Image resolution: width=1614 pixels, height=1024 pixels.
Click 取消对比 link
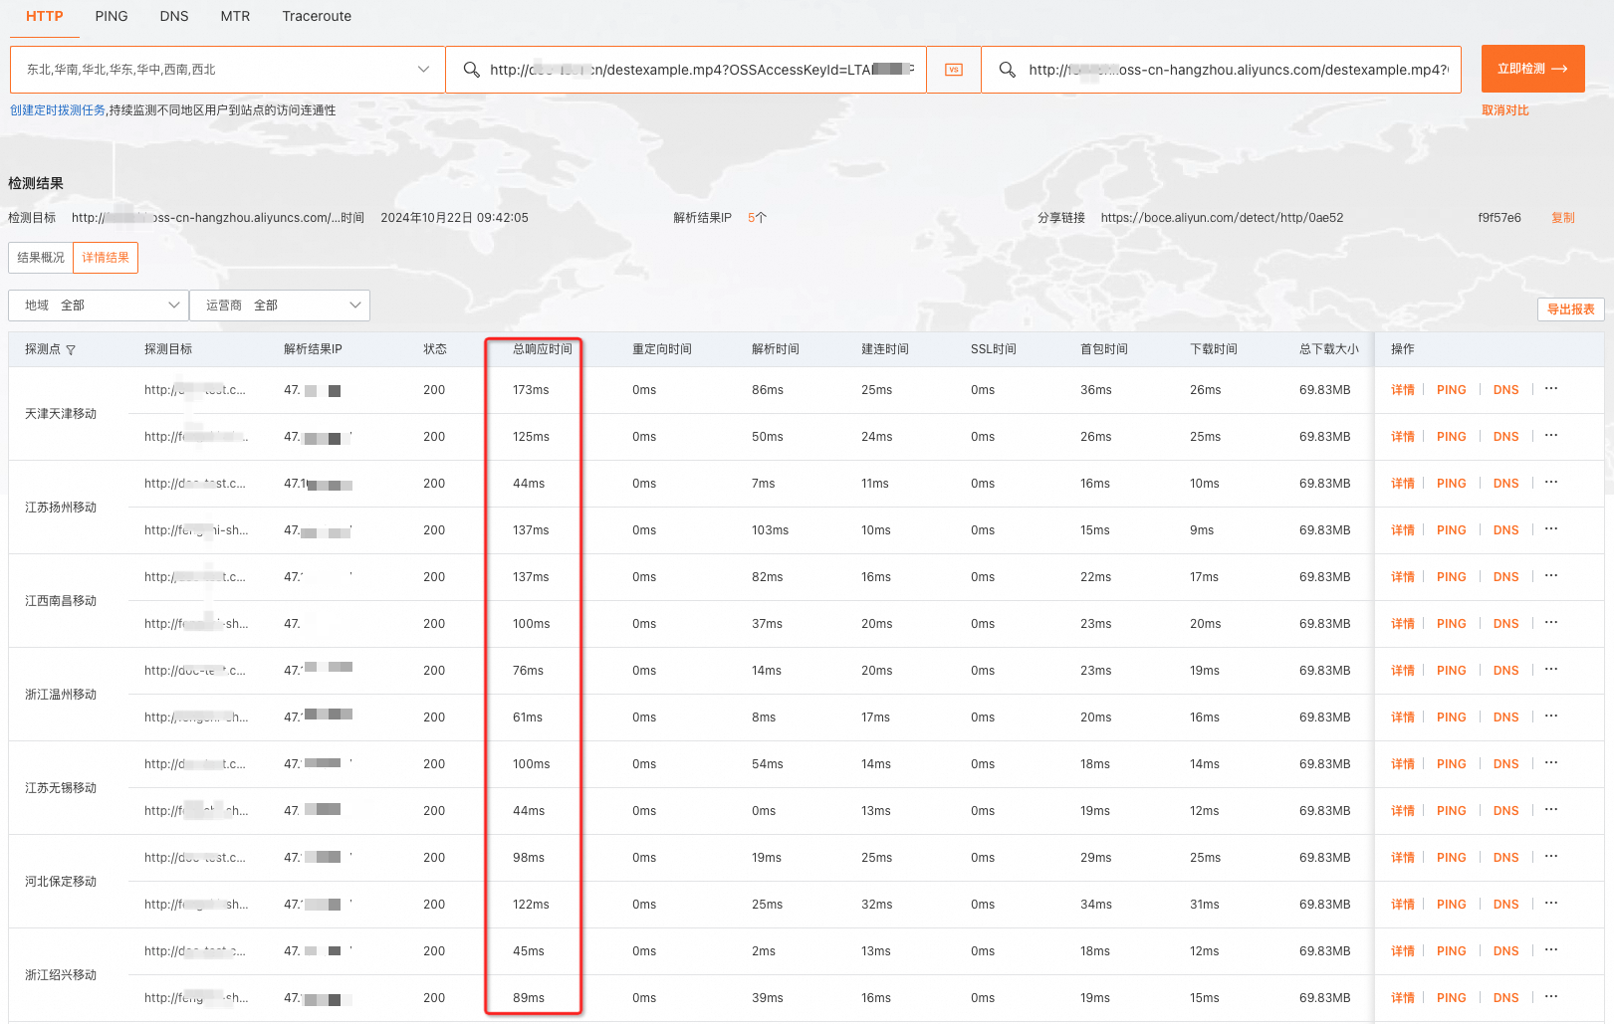click(1505, 110)
